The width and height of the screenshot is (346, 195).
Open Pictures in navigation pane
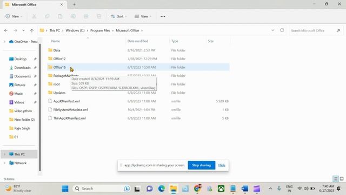[x=19, y=85]
